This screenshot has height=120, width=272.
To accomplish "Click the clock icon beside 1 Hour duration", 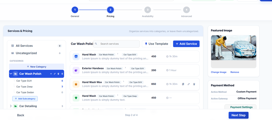I will tap(167, 70).
